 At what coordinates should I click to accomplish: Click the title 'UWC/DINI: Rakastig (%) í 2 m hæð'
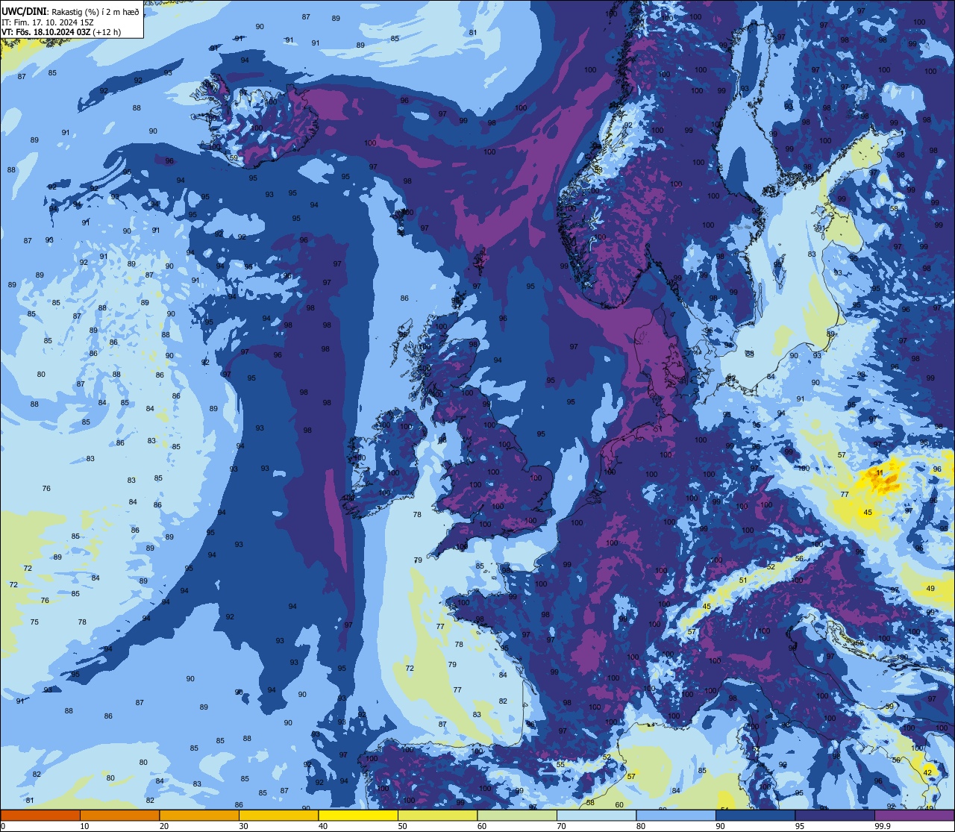70,12
